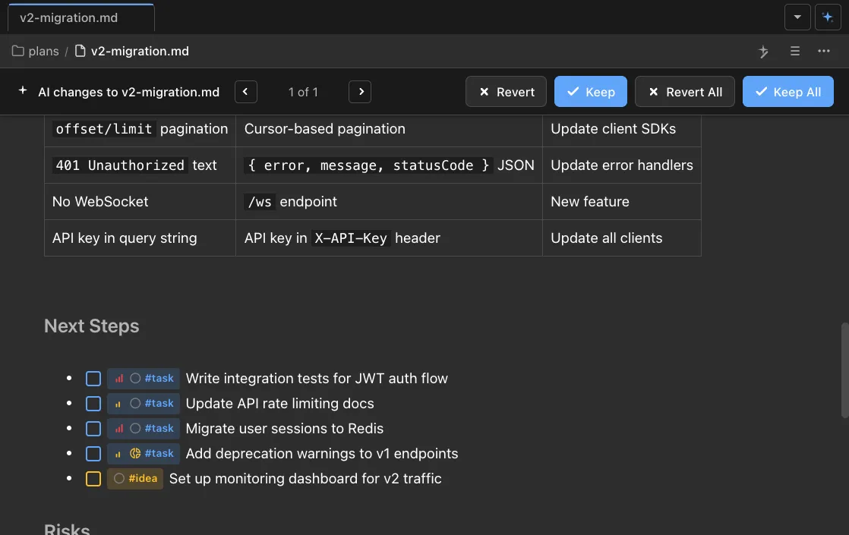Viewport: 849px width, 535px height.
Task: Click the previous-change left chevron
Action: (245, 91)
